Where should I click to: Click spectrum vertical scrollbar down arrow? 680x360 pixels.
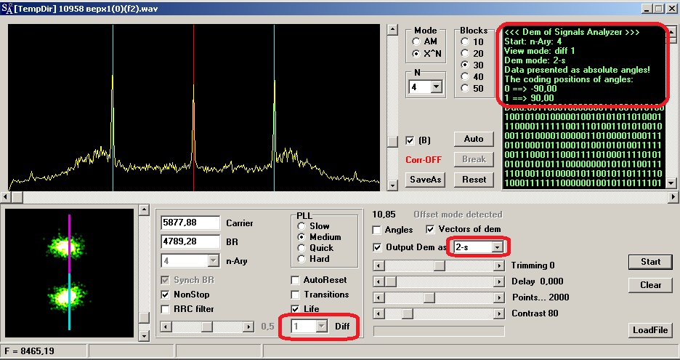tap(392, 185)
